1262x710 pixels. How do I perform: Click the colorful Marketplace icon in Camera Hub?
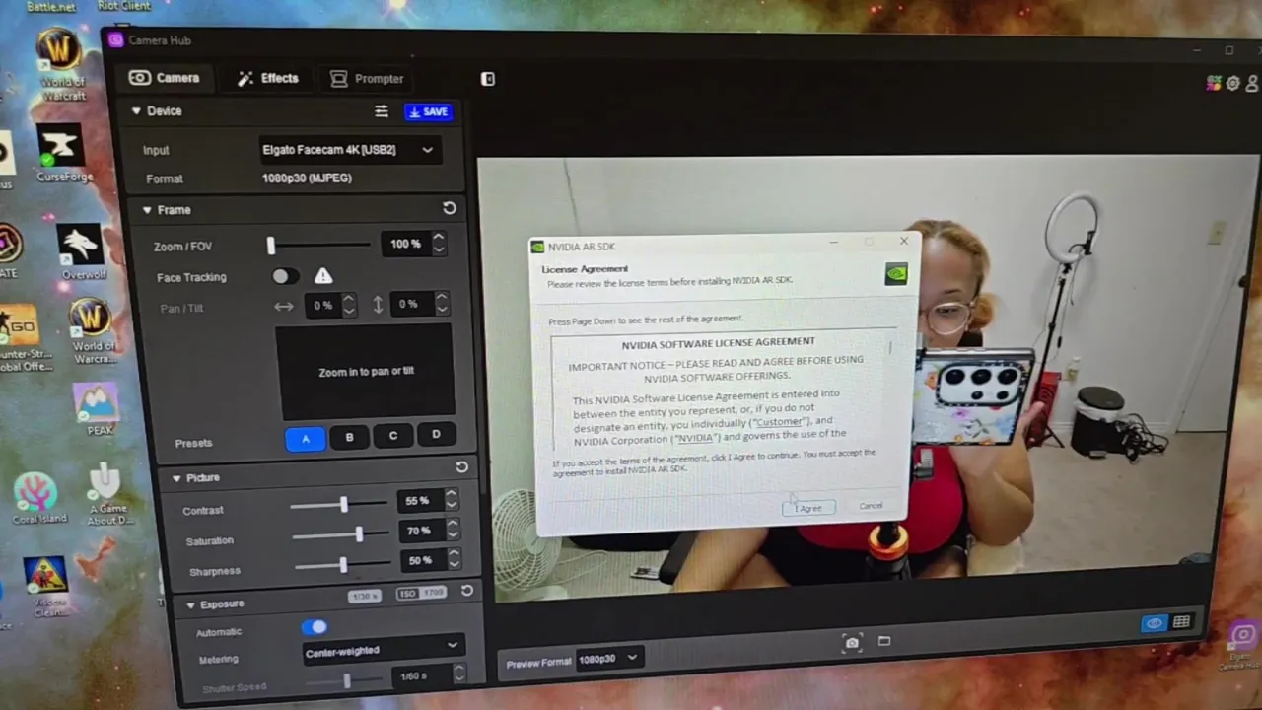click(x=1215, y=84)
